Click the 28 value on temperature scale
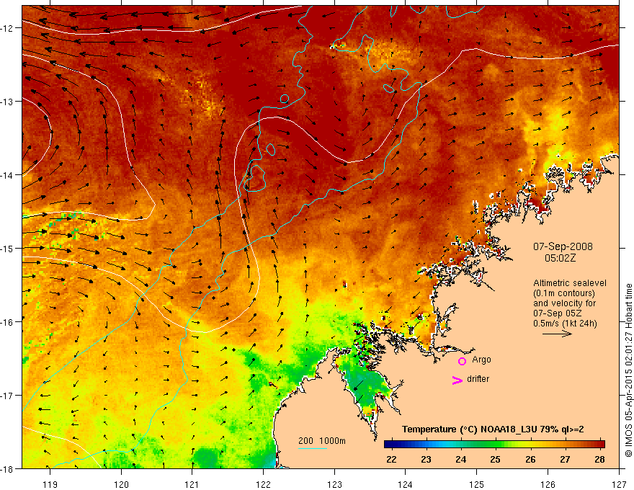 point(600,459)
